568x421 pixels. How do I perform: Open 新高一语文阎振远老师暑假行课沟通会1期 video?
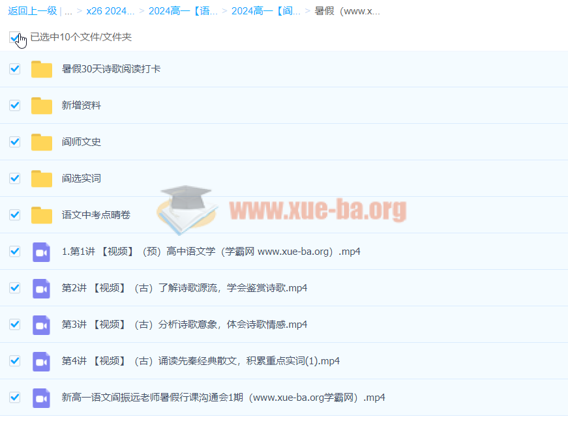click(x=223, y=398)
